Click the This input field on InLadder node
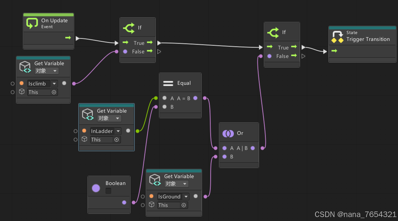This screenshot has width=398, height=221. [102, 139]
